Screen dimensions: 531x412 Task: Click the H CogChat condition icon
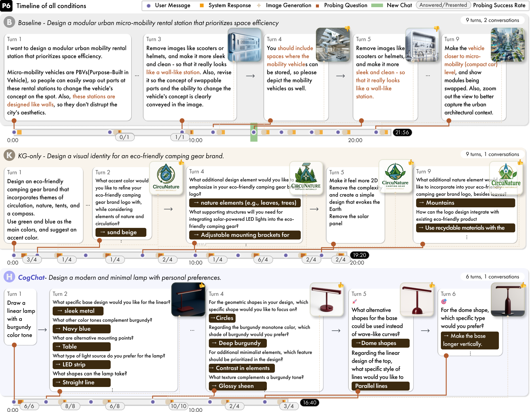tap(9, 277)
